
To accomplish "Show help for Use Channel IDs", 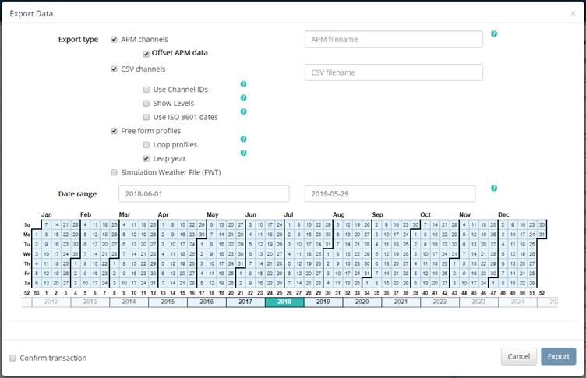I will (x=243, y=83).
